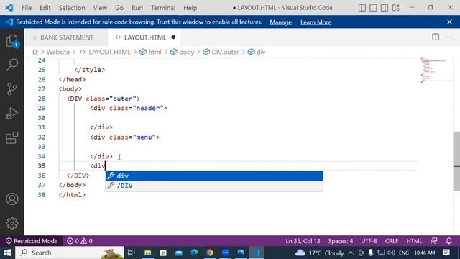460x259 pixels.
Task: Open Microsoft Edge from the taskbar
Action: (194, 253)
